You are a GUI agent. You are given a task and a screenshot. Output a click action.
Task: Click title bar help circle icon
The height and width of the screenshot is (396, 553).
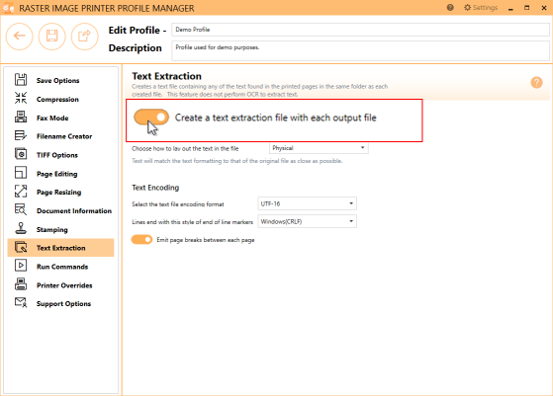click(x=450, y=7)
